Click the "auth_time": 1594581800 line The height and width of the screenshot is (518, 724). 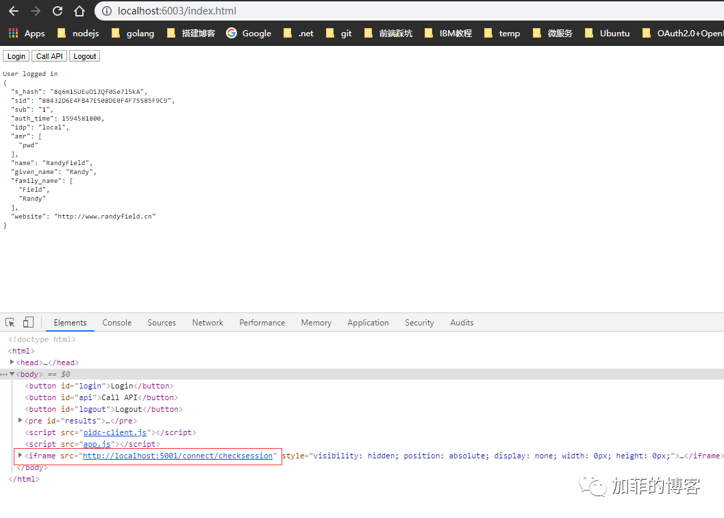(58, 119)
